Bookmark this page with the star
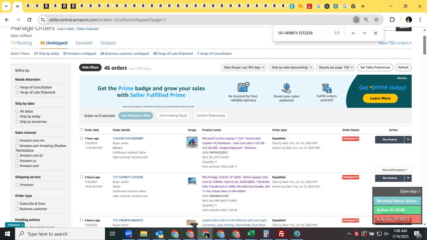Image resolution: width=427 pixels, height=240 pixels. point(376,20)
